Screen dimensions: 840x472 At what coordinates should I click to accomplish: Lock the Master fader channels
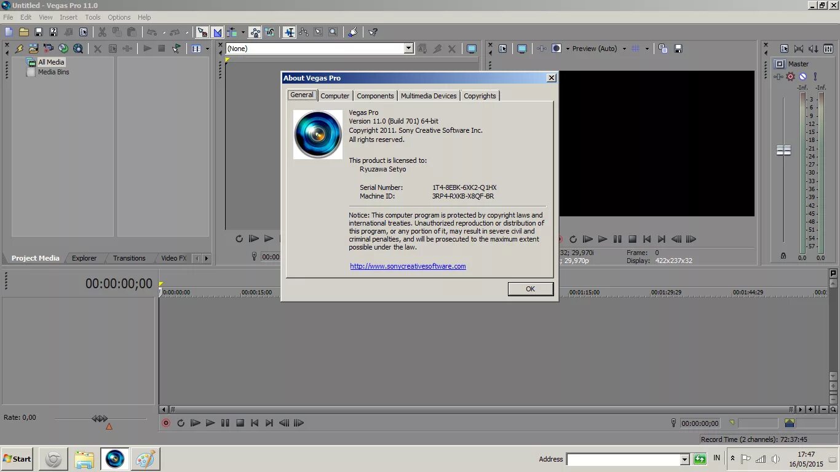tap(783, 256)
